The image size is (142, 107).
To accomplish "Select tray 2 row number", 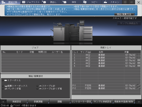I will [x=74, y=58].
